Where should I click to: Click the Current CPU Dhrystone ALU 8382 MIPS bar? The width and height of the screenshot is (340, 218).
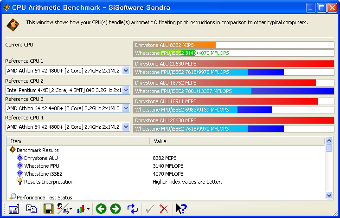233,45
